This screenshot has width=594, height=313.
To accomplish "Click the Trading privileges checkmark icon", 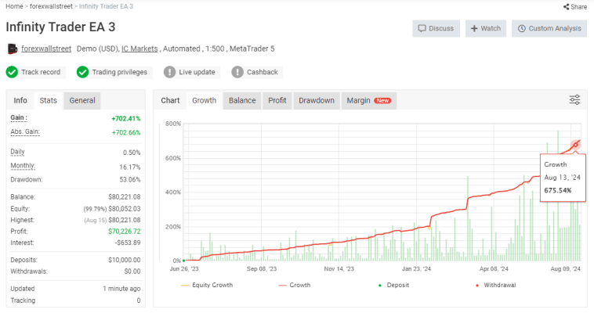I will (x=82, y=72).
